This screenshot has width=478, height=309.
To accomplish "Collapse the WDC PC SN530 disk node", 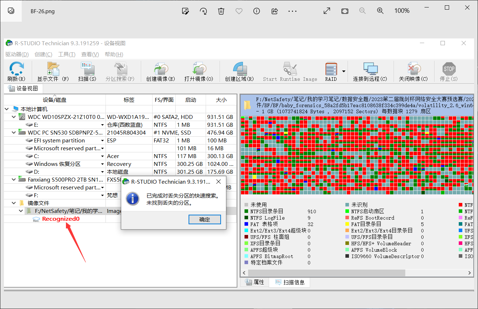I will tap(14, 132).
